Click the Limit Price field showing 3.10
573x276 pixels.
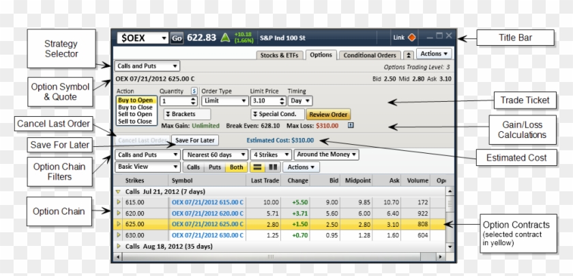coord(265,101)
